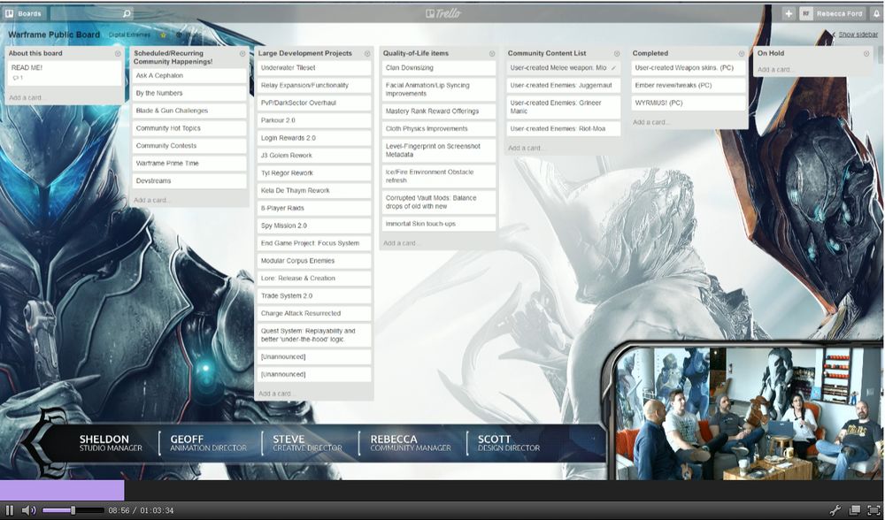The height and width of the screenshot is (520, 885).
Task: Open the 8-Player Raids card
Action: [314, 208]
